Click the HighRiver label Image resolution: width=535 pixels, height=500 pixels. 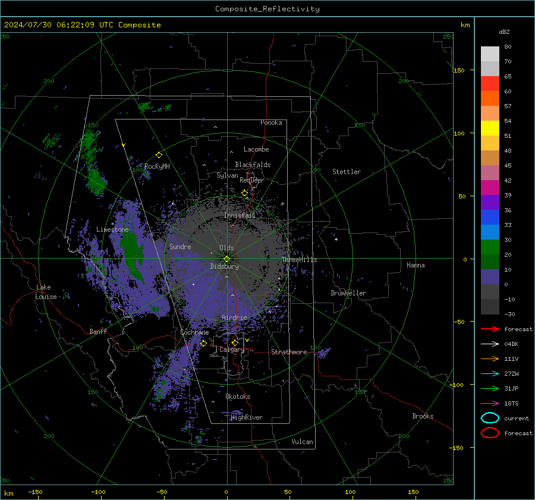pos(247,417)
